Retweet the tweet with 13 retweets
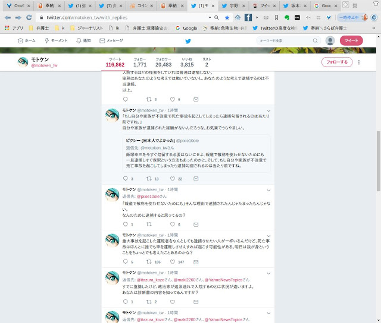Viewport: 381px width, 323px height. 149,179
